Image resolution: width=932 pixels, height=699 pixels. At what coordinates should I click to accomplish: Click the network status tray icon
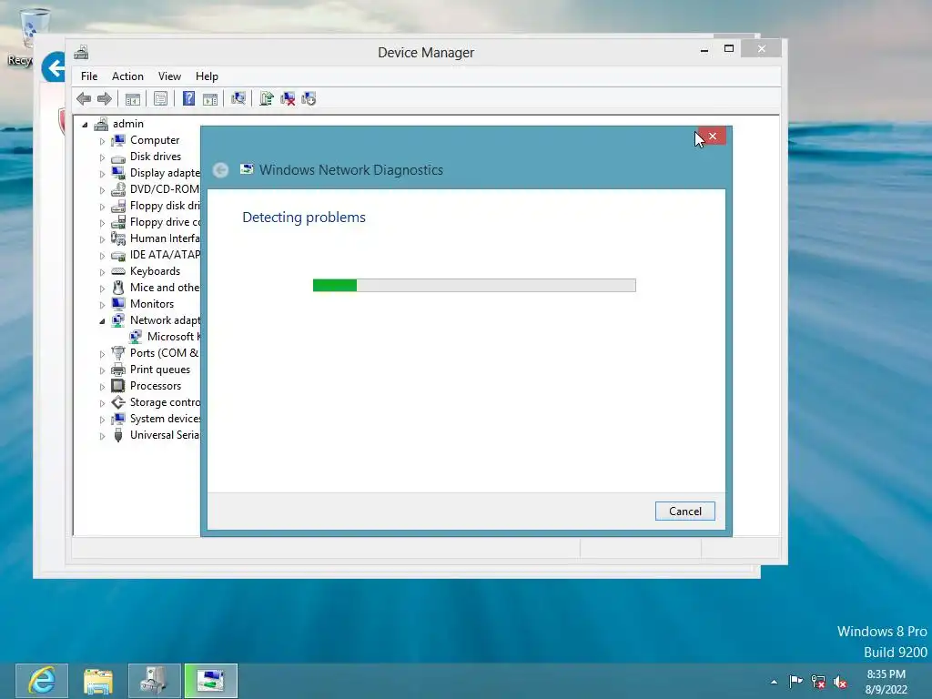tap(818, 682)
